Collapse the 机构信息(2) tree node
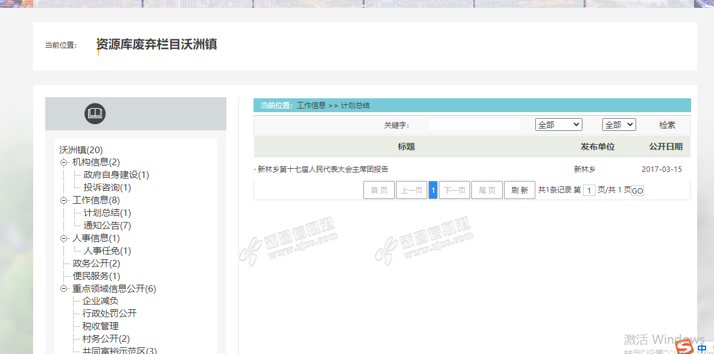Screen dimensions: 714x354 (64, 162)
